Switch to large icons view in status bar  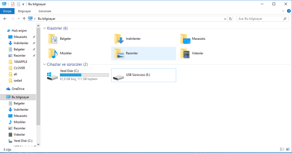pyautogui.click(x=288, y=149)
